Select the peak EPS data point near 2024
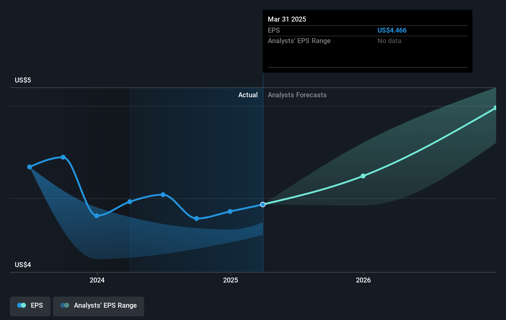The height and width of the screenshot is (320, 506). (x=63, y=157)
